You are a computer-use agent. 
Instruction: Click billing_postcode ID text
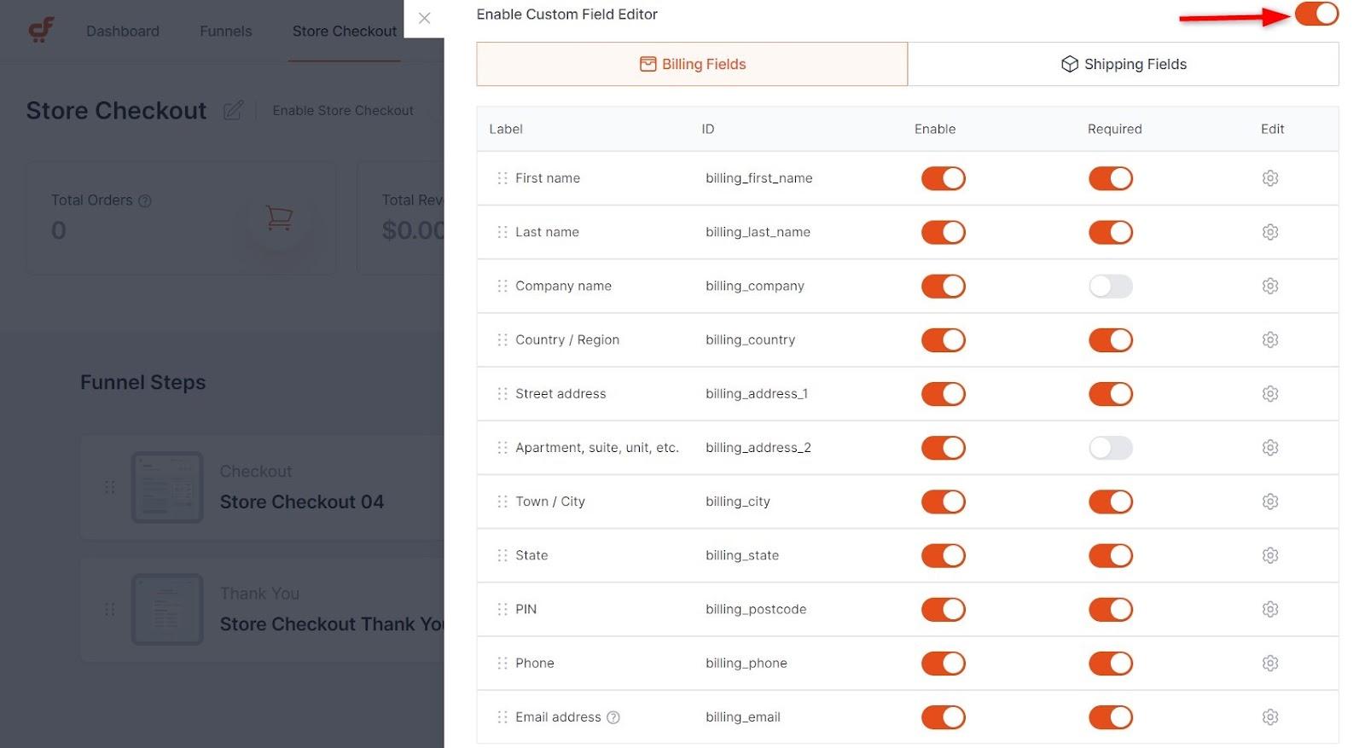756,609
